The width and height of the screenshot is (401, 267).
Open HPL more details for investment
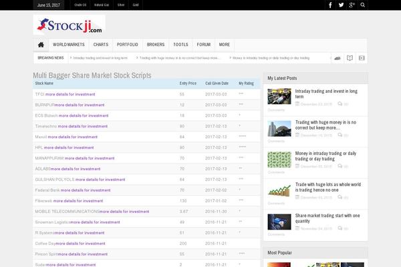69,148
